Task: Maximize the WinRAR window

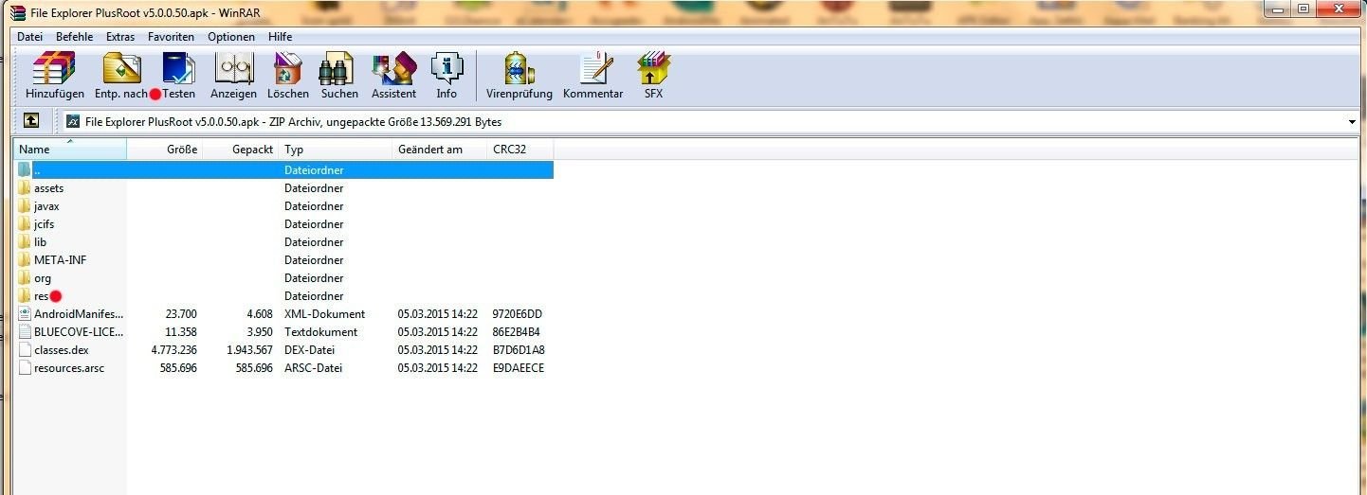Action: tap(1303, 9)
